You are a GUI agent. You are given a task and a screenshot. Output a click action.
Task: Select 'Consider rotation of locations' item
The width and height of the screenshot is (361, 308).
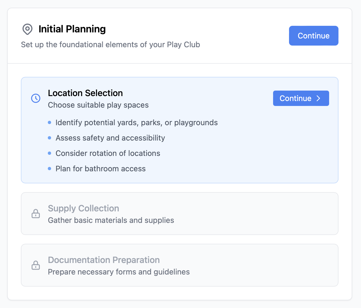108,153
